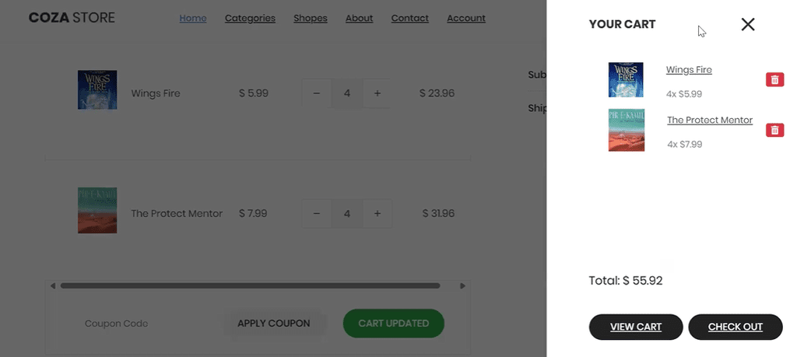The height and width of the screenshot is (357, 797).
Task: Close the Your Cart side panel
Action: click(x=748, y=24)
